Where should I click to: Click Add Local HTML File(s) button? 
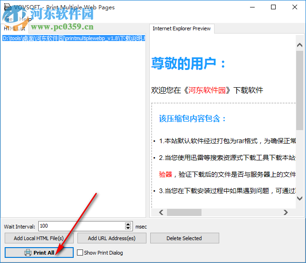coord(39,238)
